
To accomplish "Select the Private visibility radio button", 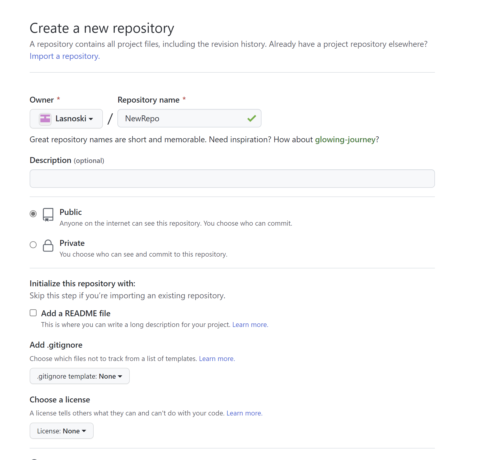I will tap(33, 245).
